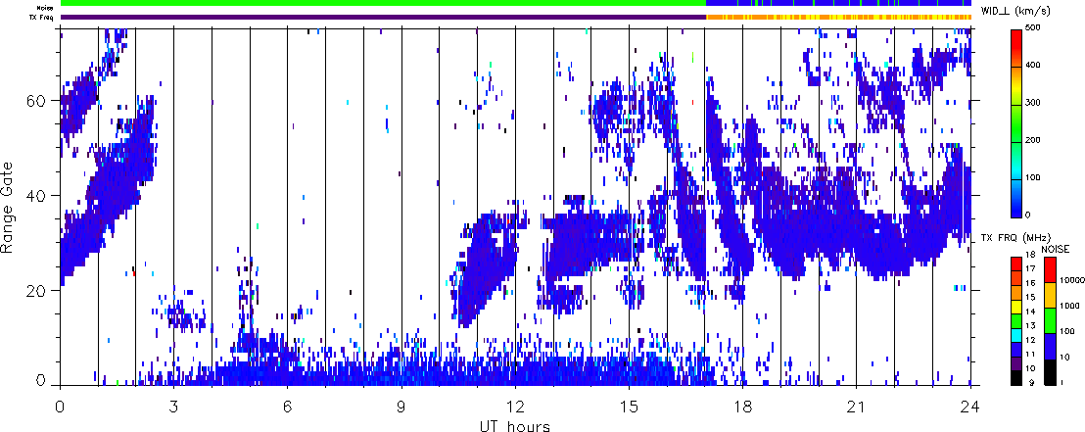Click the 18 tick on UT hours axis
This screenshot has width=1085, height=432.
point(743,405)
